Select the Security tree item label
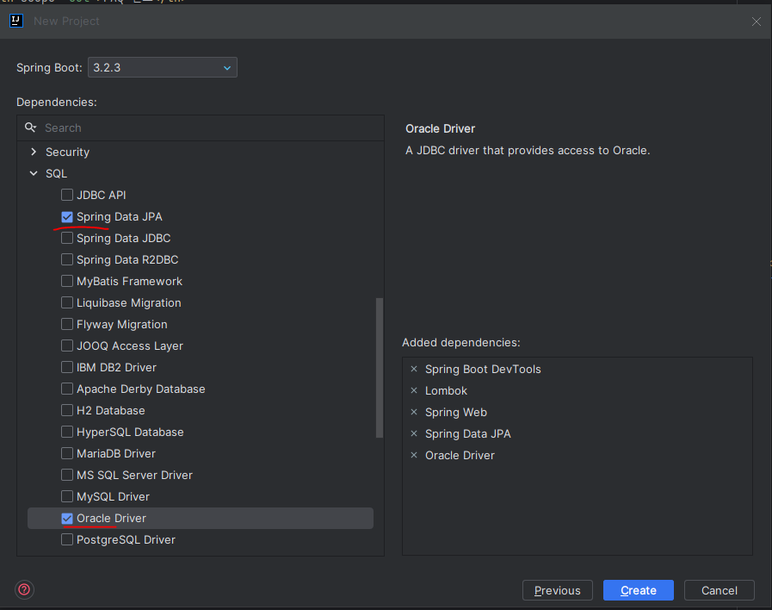This screenshot has width=772, height=610. (x=67, y=152)
